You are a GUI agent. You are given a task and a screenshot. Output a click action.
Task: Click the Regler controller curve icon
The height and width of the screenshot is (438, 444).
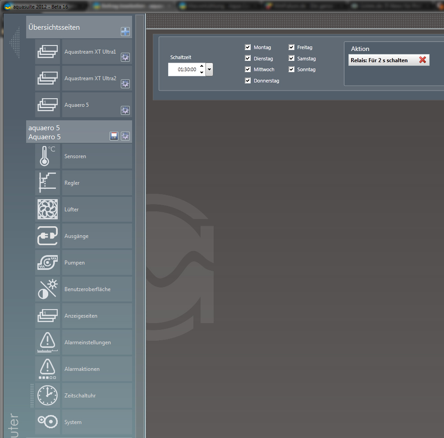[48, 182]
